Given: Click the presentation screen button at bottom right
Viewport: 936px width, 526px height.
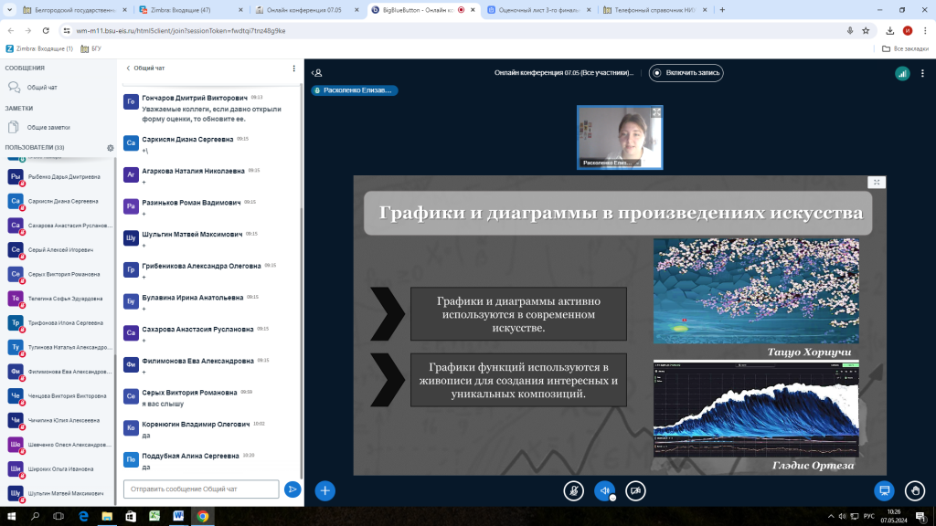Looking at the screenshot, I should tap(884, 490).
